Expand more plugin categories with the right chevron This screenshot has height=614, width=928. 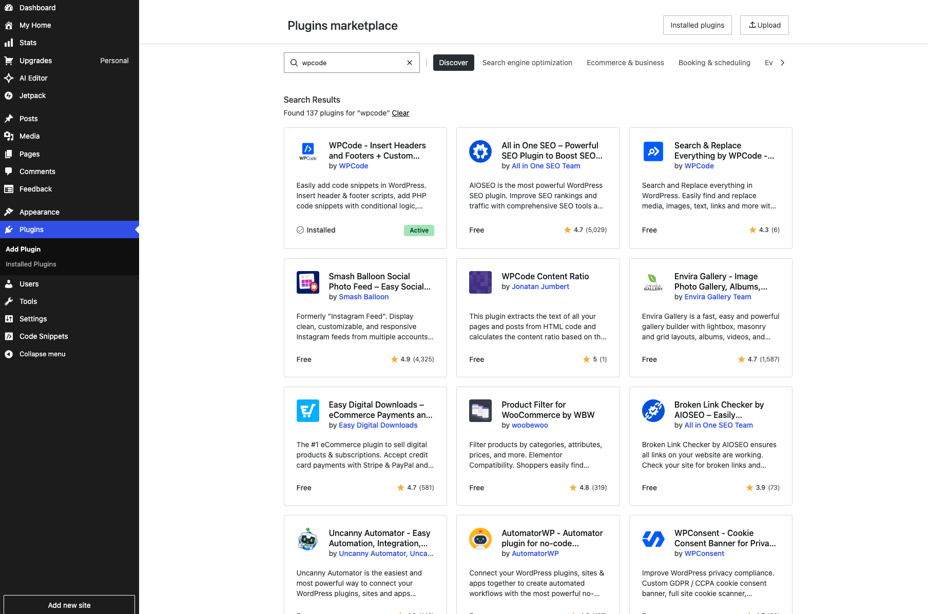pyautogui.click(x=782, y=63)
